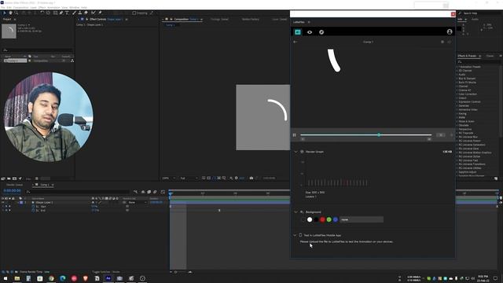Screen dimensions: 503x283
Task: Select the Zoom magnifier tool
Action: tap(16, 13)
